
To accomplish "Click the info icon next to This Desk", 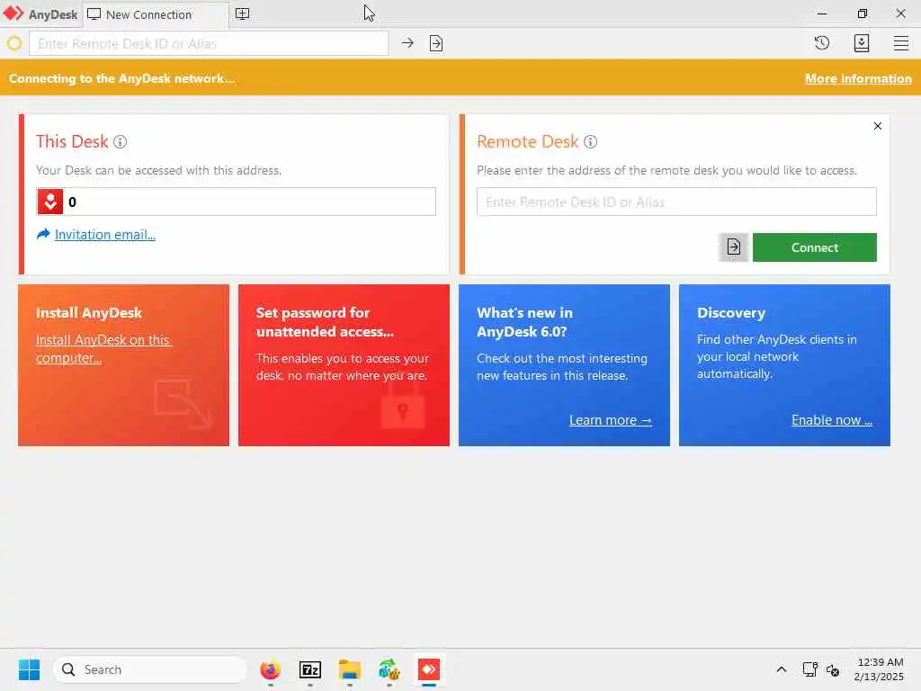I will [x=120, y=141].
